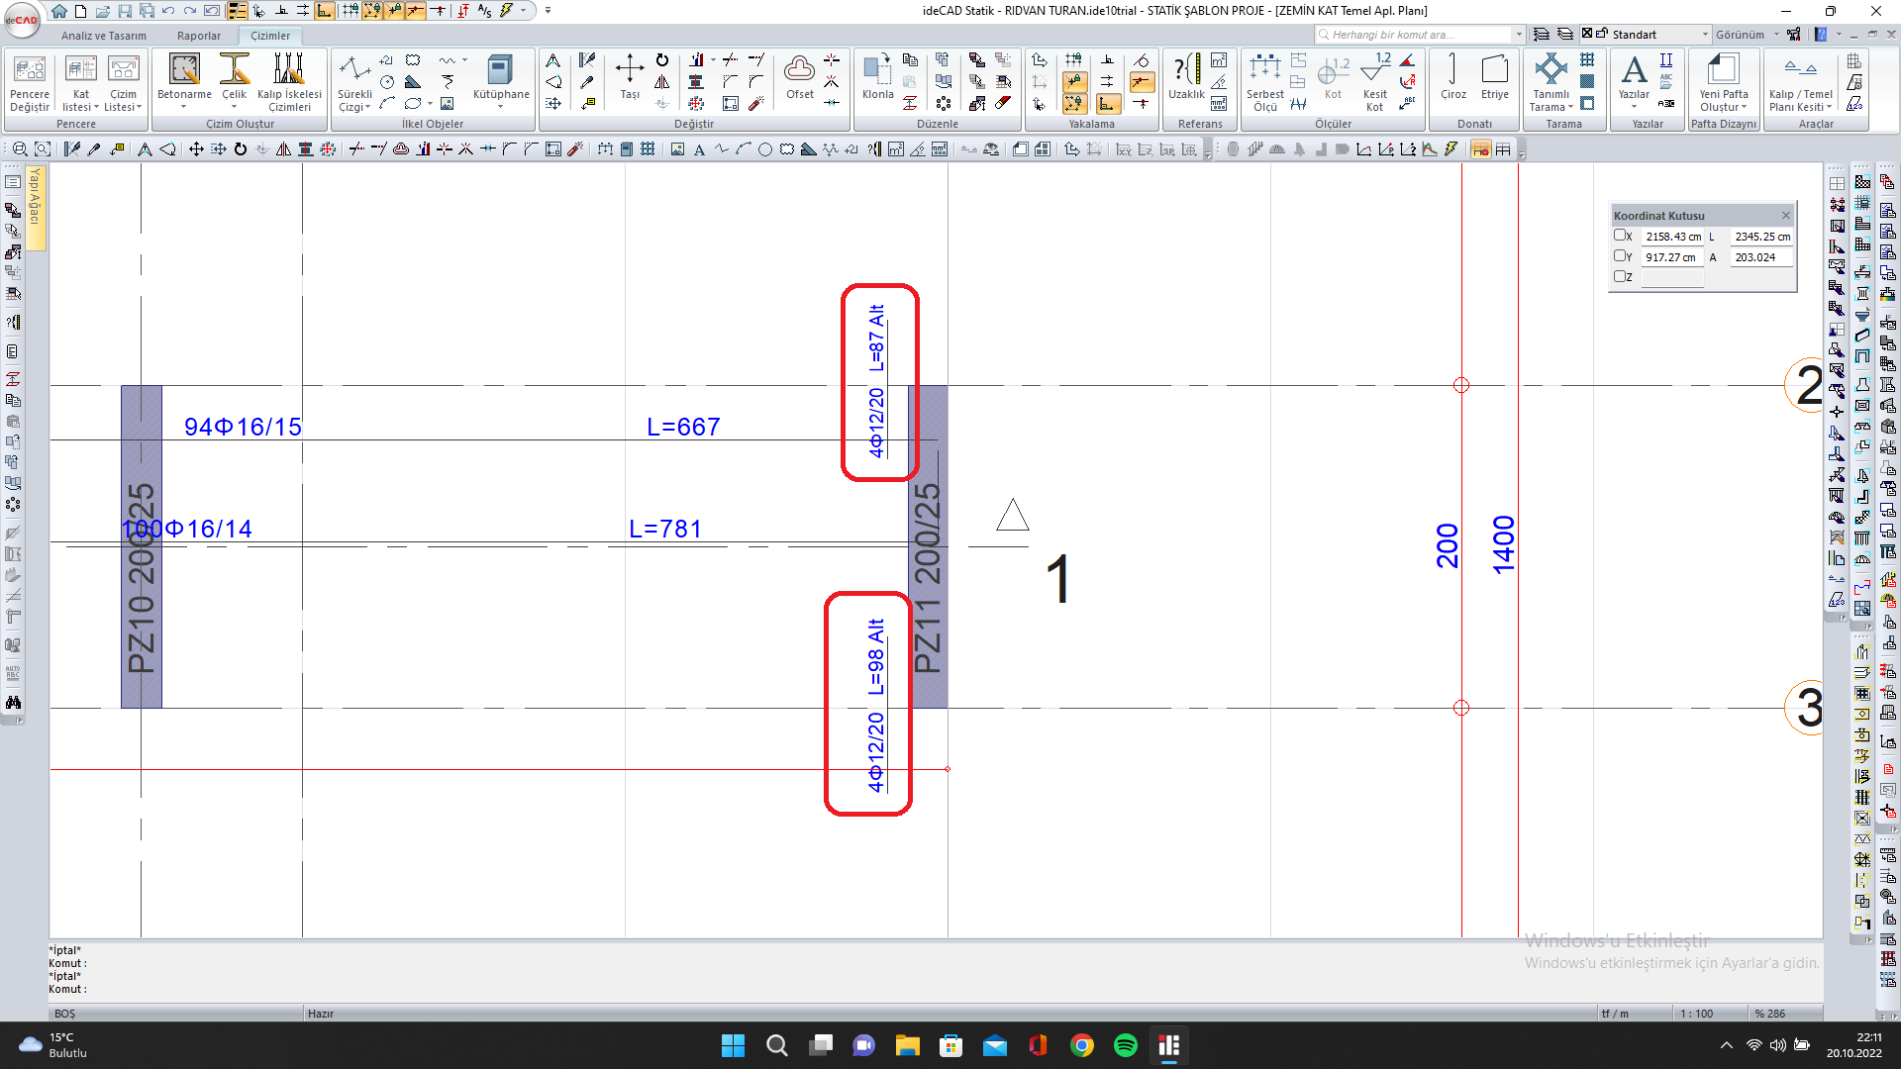Click the X coordinate value field
This screenshot has width=1901, height=1069.
pos(1673,237)
